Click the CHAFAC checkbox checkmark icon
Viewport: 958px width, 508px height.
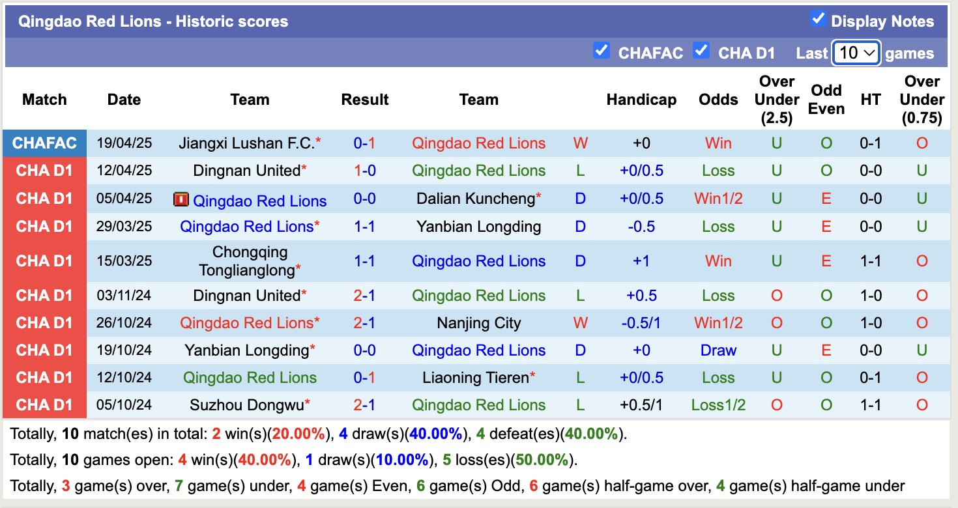(602, 50)
